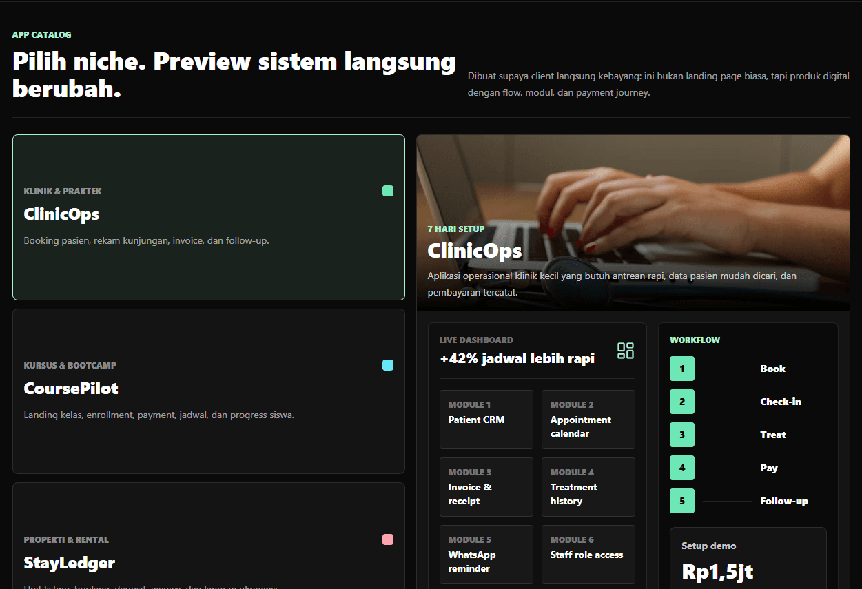Click the dashboard grid icon
Viewport: 862px width, 589px height.
click(626, 351)
